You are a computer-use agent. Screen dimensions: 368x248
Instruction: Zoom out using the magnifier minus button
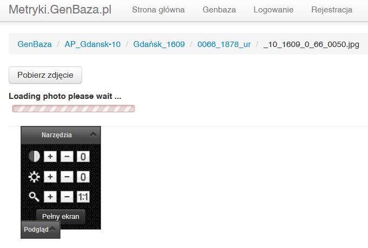point(67,197)
